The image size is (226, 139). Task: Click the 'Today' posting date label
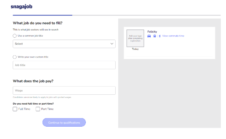point(135,49)
